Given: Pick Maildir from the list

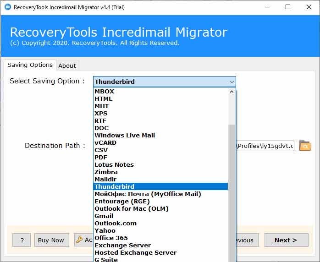Looking at the screenshot, I should click(160, 180).
